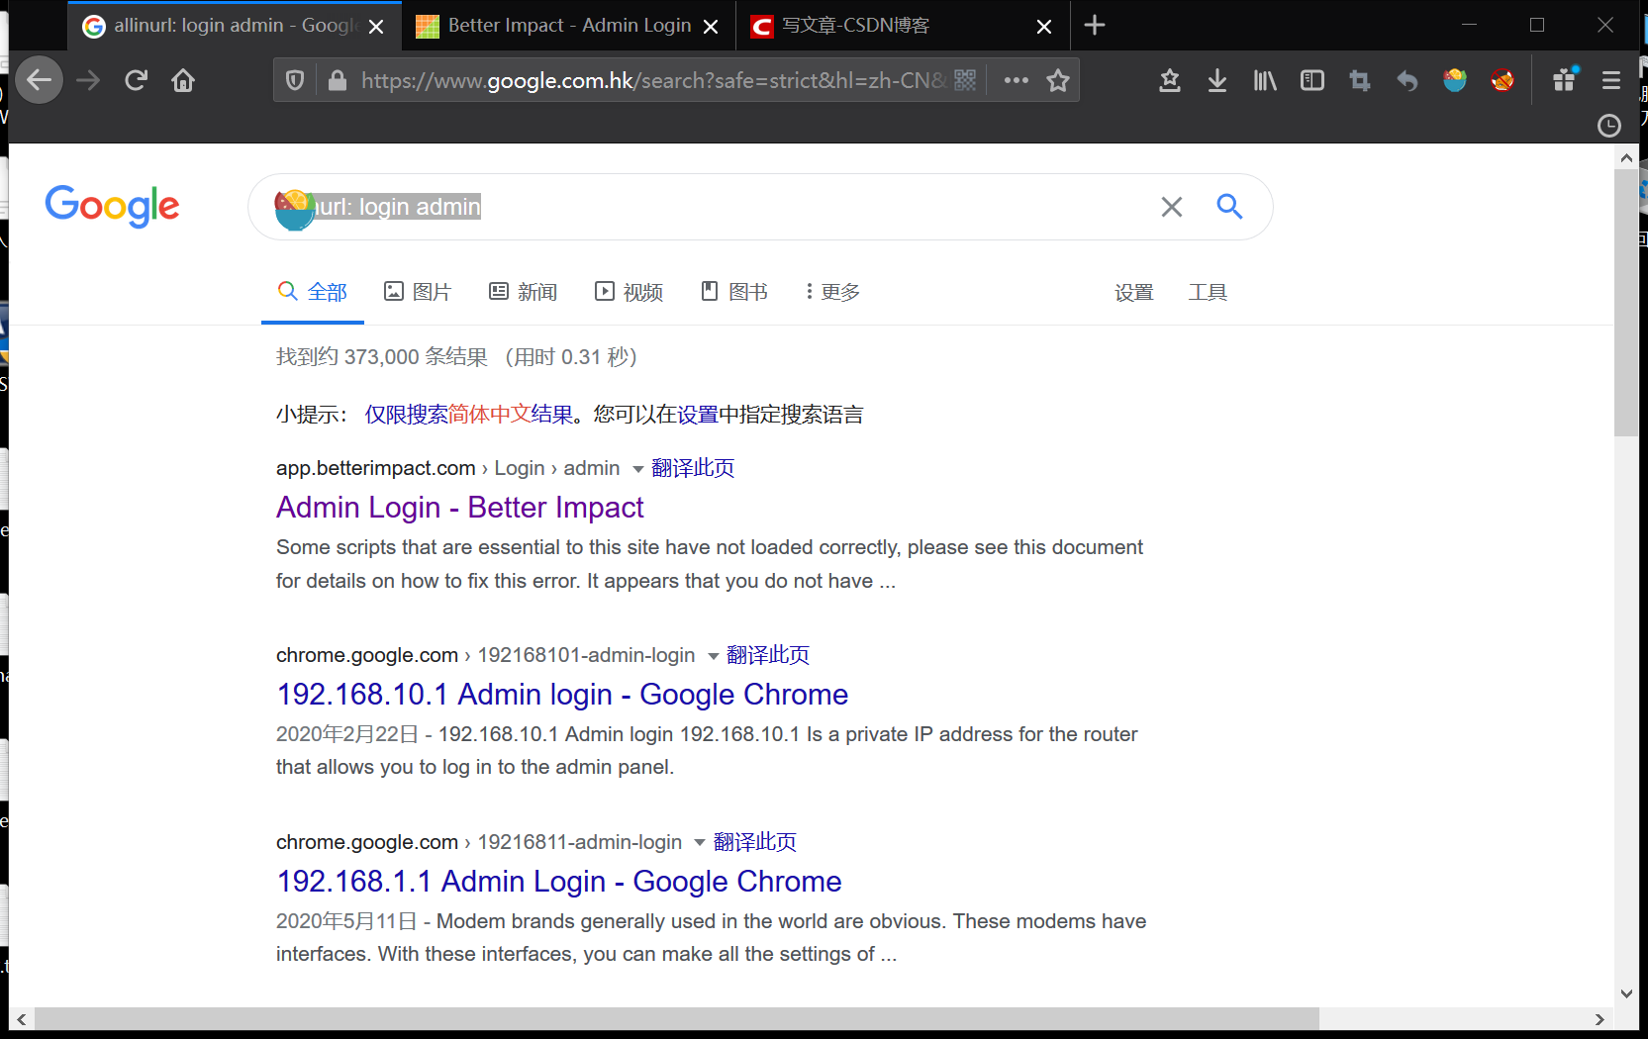Clear the search box with the X button
Image resolution: width=1648 pixels, height=1039 pixels.
click(x=1171, y=207)
